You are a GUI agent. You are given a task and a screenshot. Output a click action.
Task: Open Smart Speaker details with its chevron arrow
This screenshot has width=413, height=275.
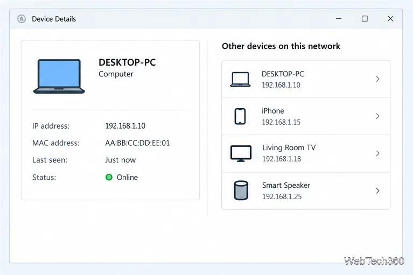click(x=377, y=191)
